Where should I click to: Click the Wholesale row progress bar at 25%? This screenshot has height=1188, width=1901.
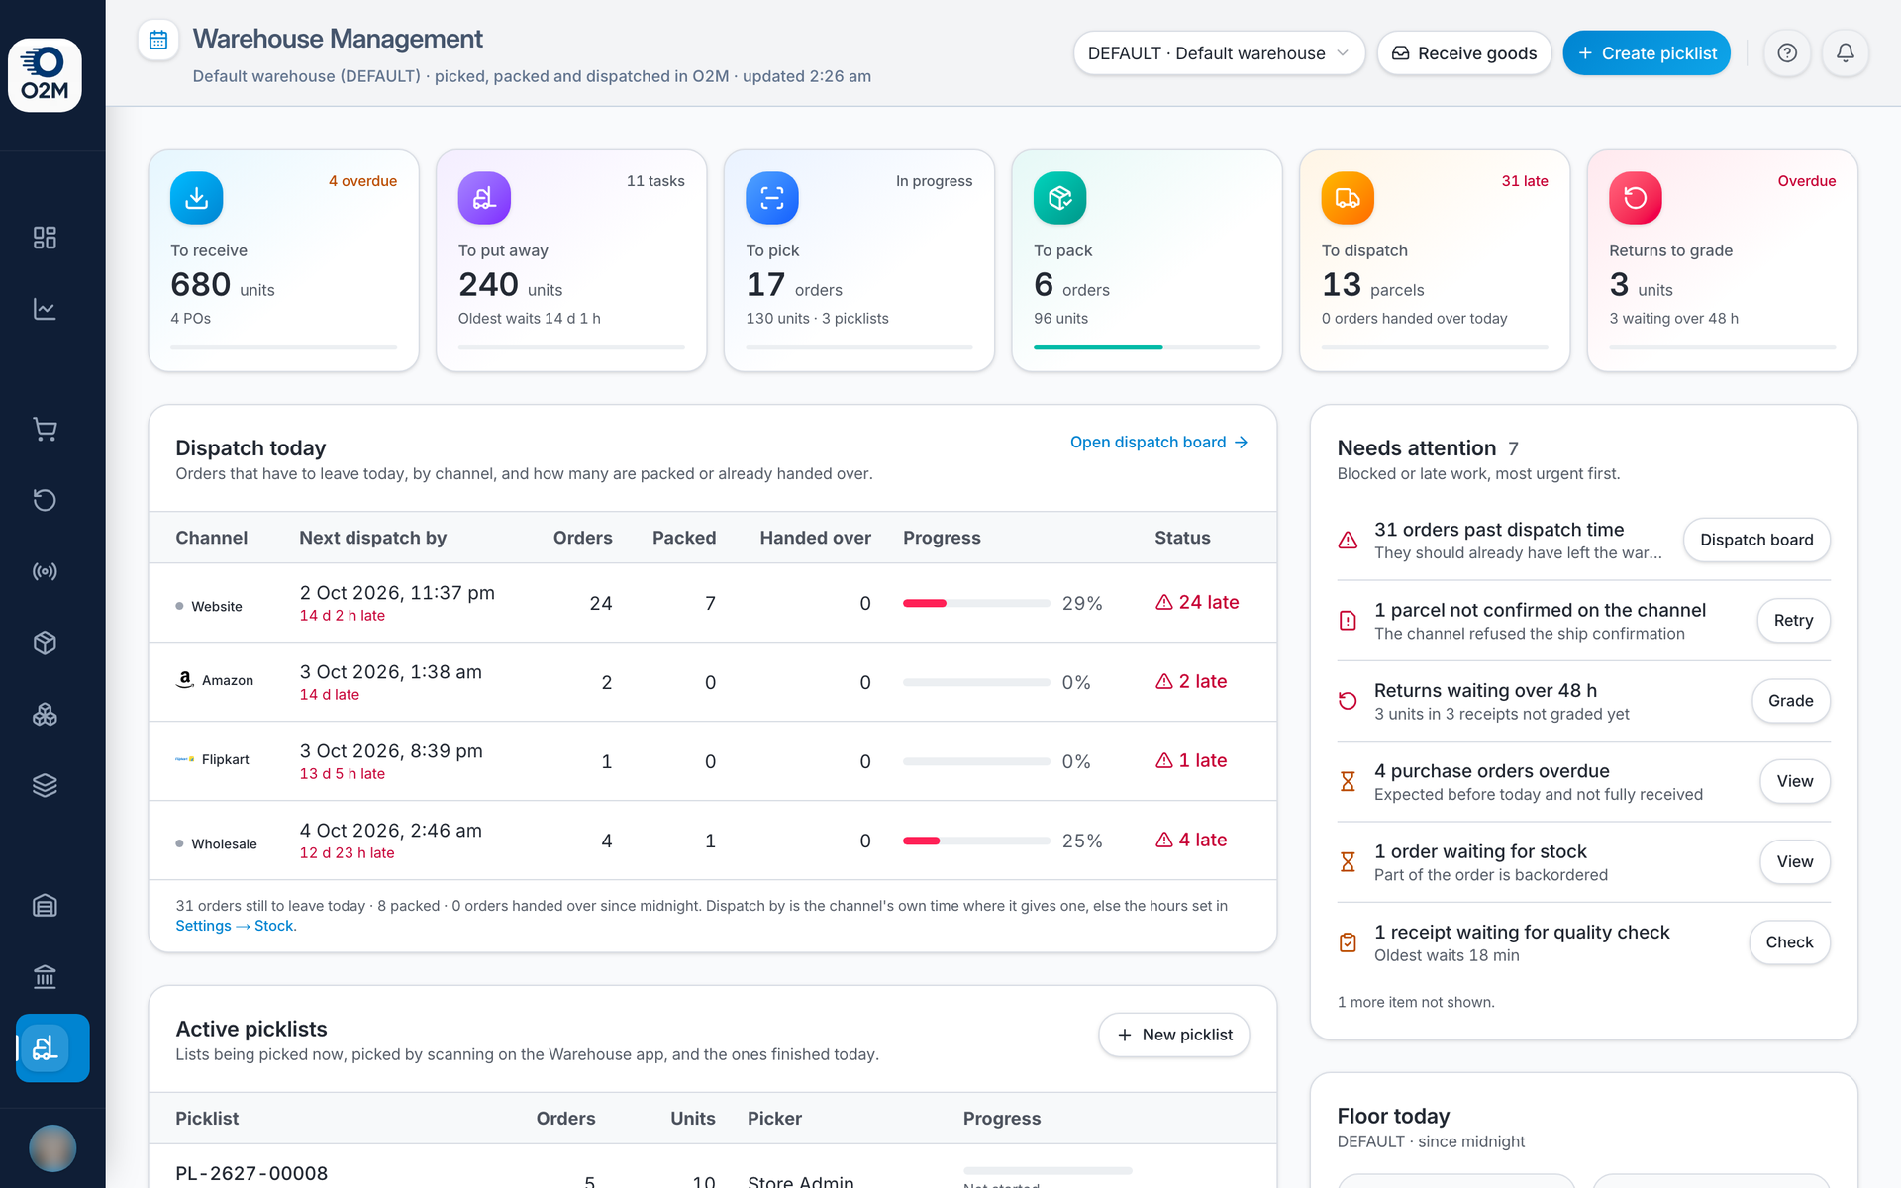[976, 841]
